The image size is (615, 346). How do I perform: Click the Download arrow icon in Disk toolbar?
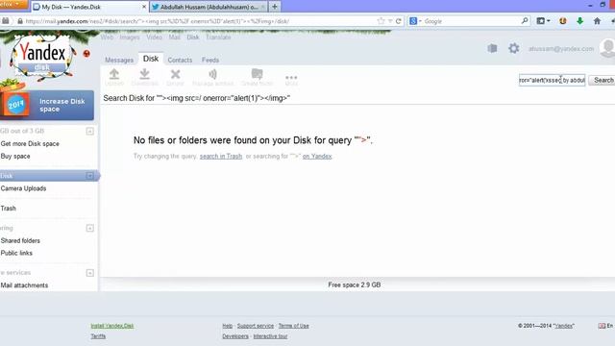pyautogui.click(x=144, y=73)
